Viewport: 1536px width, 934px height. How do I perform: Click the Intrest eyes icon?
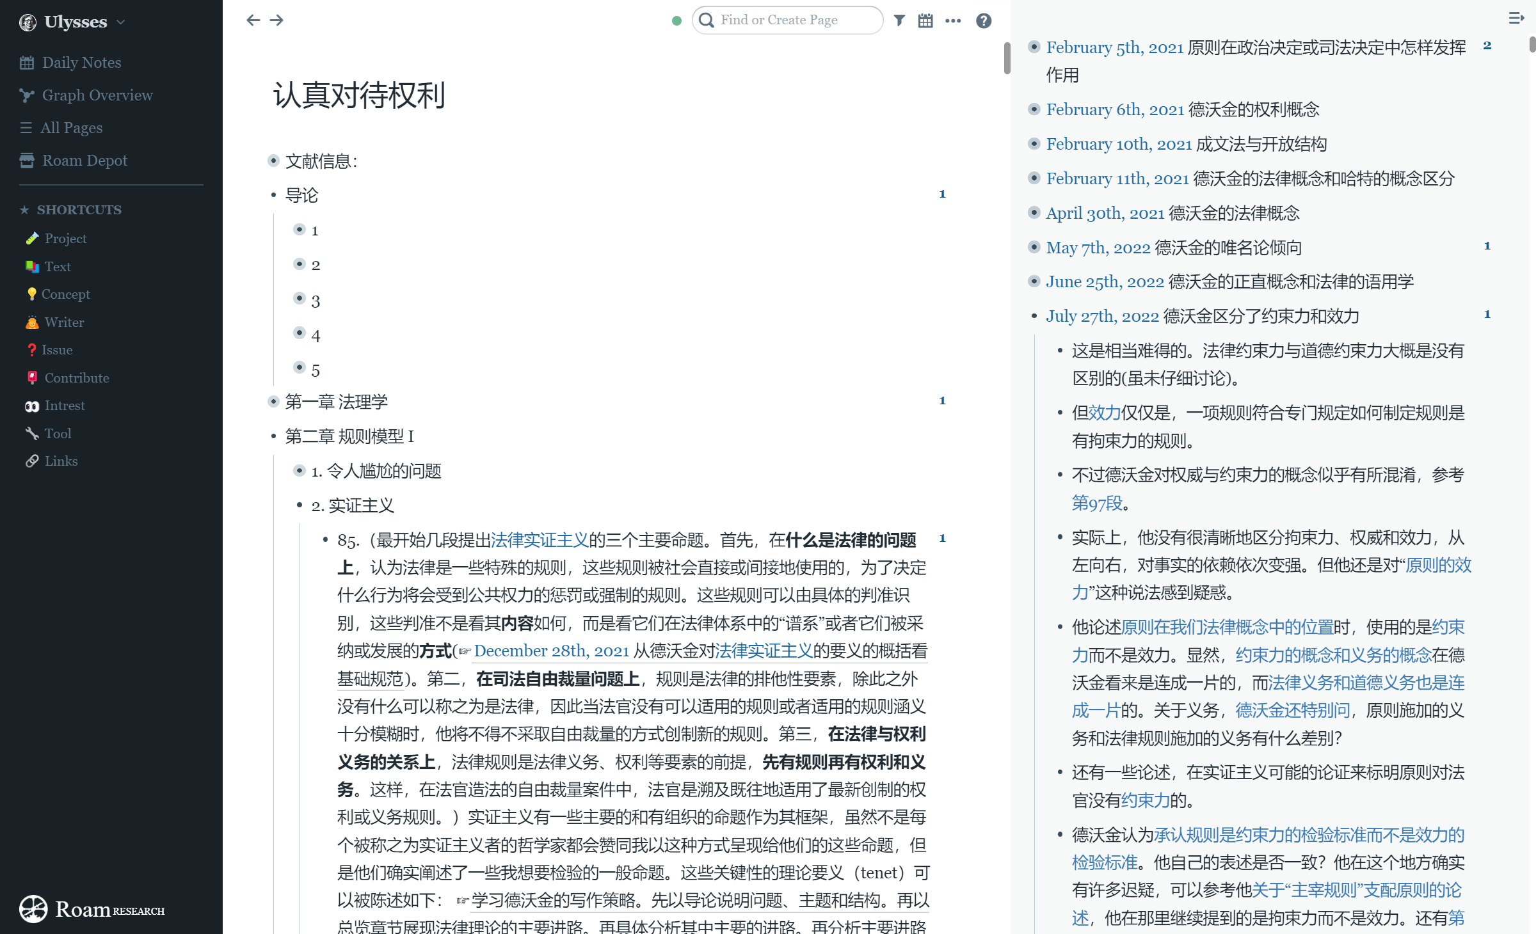(32, 406)
